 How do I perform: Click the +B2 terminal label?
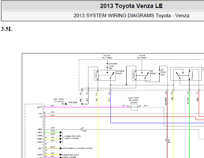(x=40, y=114)
